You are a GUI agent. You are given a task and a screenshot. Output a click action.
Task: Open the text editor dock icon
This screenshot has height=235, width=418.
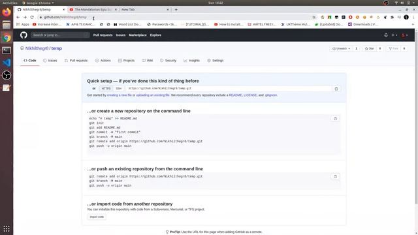pyautogui.click(x=7, y=88)
